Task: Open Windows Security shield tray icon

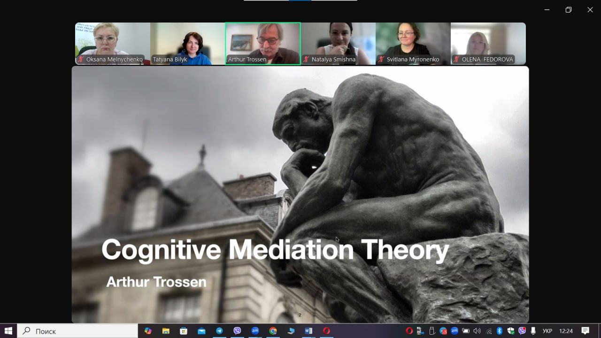Action: (x=511, y=331)
